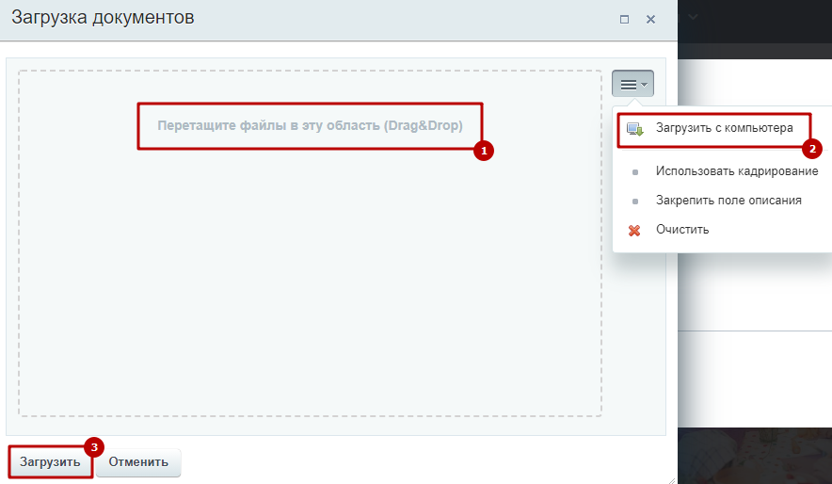This screenshot has height=484, width=832.
Task: Click the red X Очистить icon
Action: tap(634, 230)
